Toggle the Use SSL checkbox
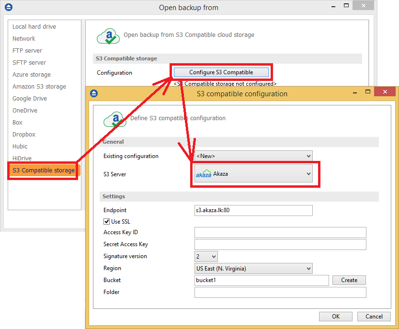 (x=107, y=222)
